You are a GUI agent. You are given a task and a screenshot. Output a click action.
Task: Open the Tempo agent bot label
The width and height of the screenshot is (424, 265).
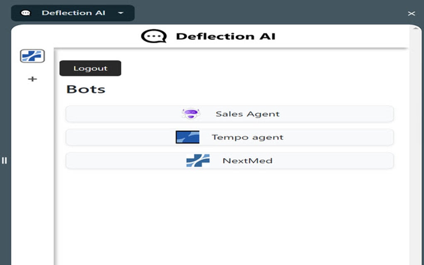click(247, 137)
